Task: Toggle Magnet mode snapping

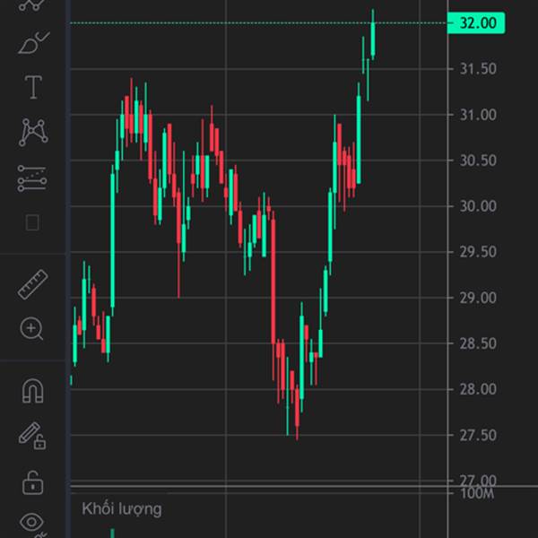Action: tap(33, 390)
